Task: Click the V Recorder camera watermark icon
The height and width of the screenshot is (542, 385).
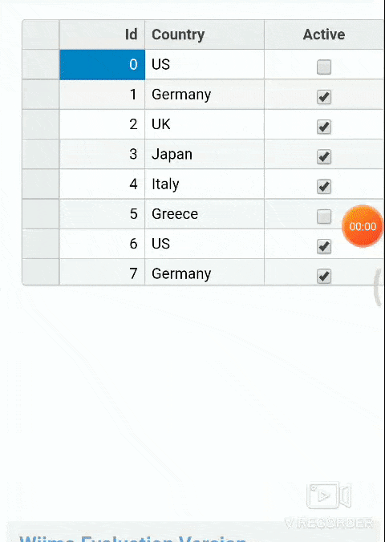Action: point(329,495)
